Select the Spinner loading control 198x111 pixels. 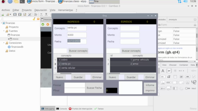(x=181, y=88)
